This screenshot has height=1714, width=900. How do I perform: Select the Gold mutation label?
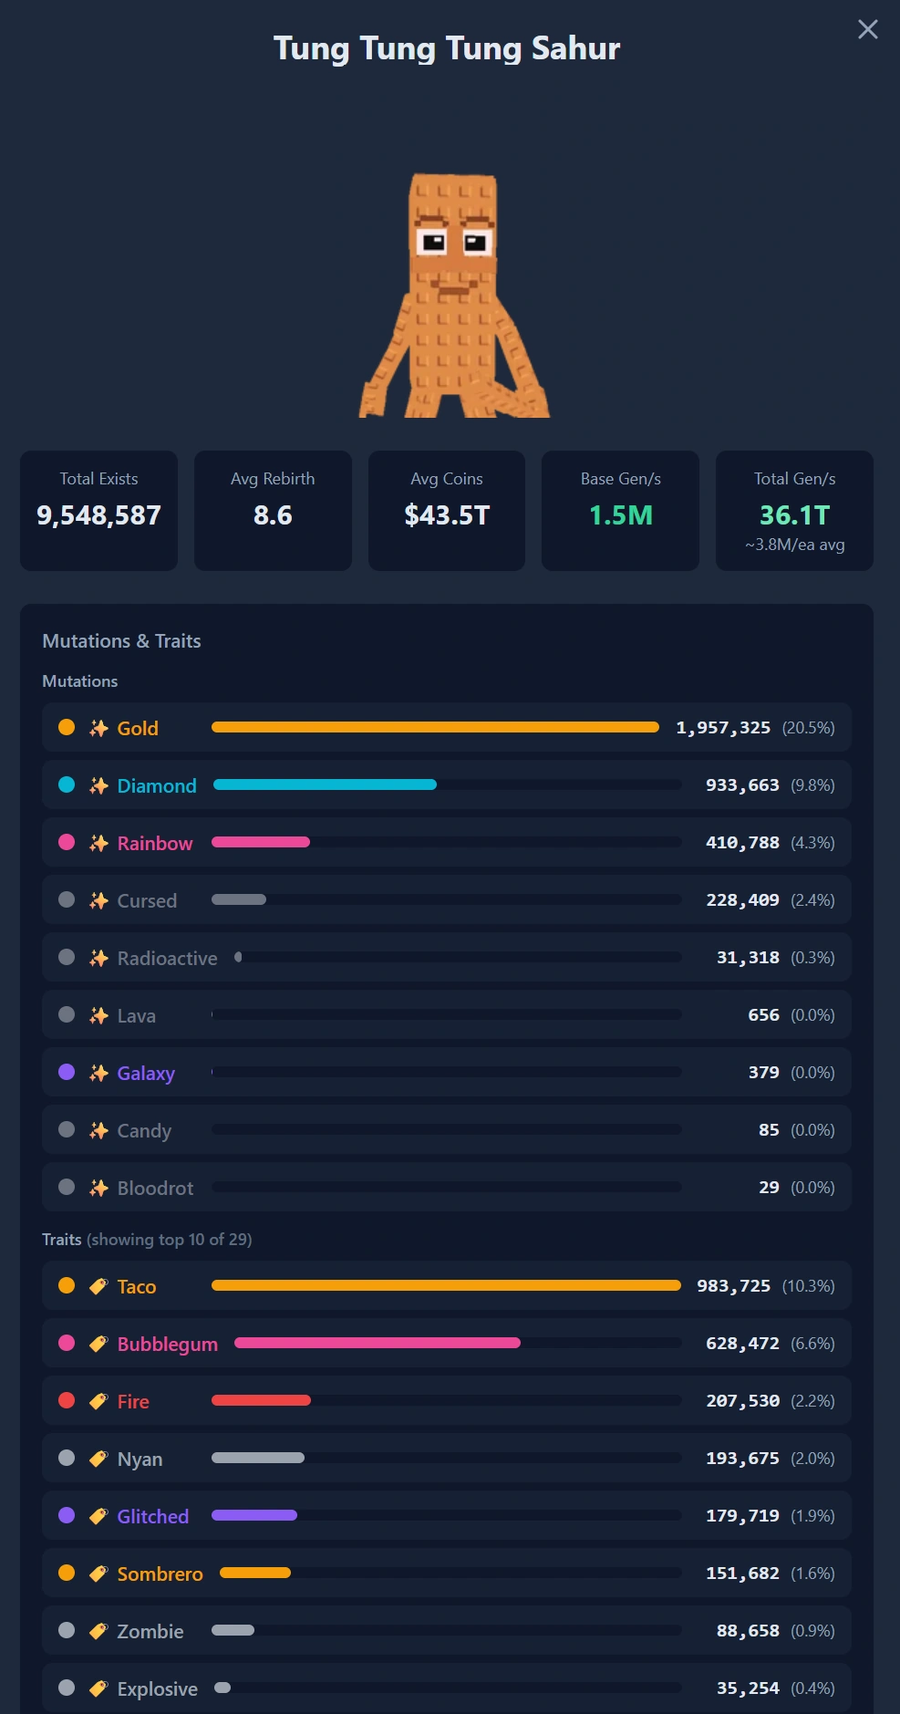pos(138,728)
